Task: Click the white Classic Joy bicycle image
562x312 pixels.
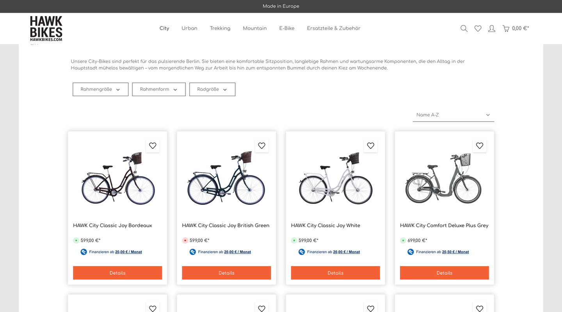Action: pos(335,178)
